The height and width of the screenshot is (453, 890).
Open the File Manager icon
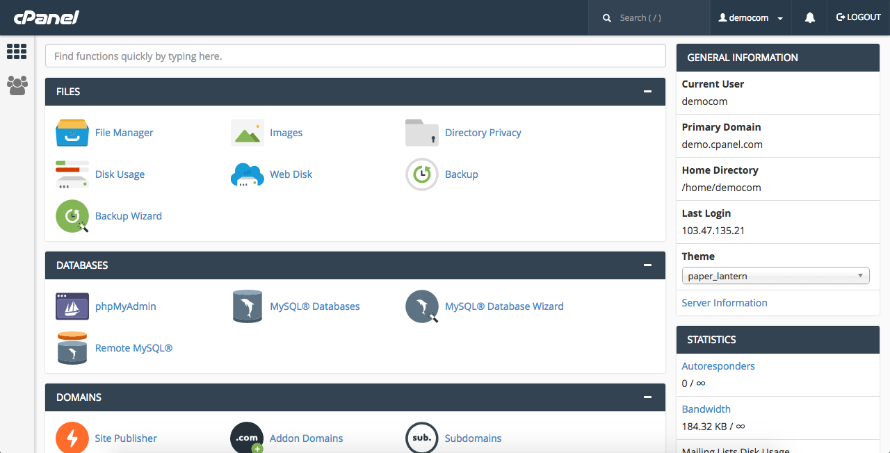click(x=72, y=133)
